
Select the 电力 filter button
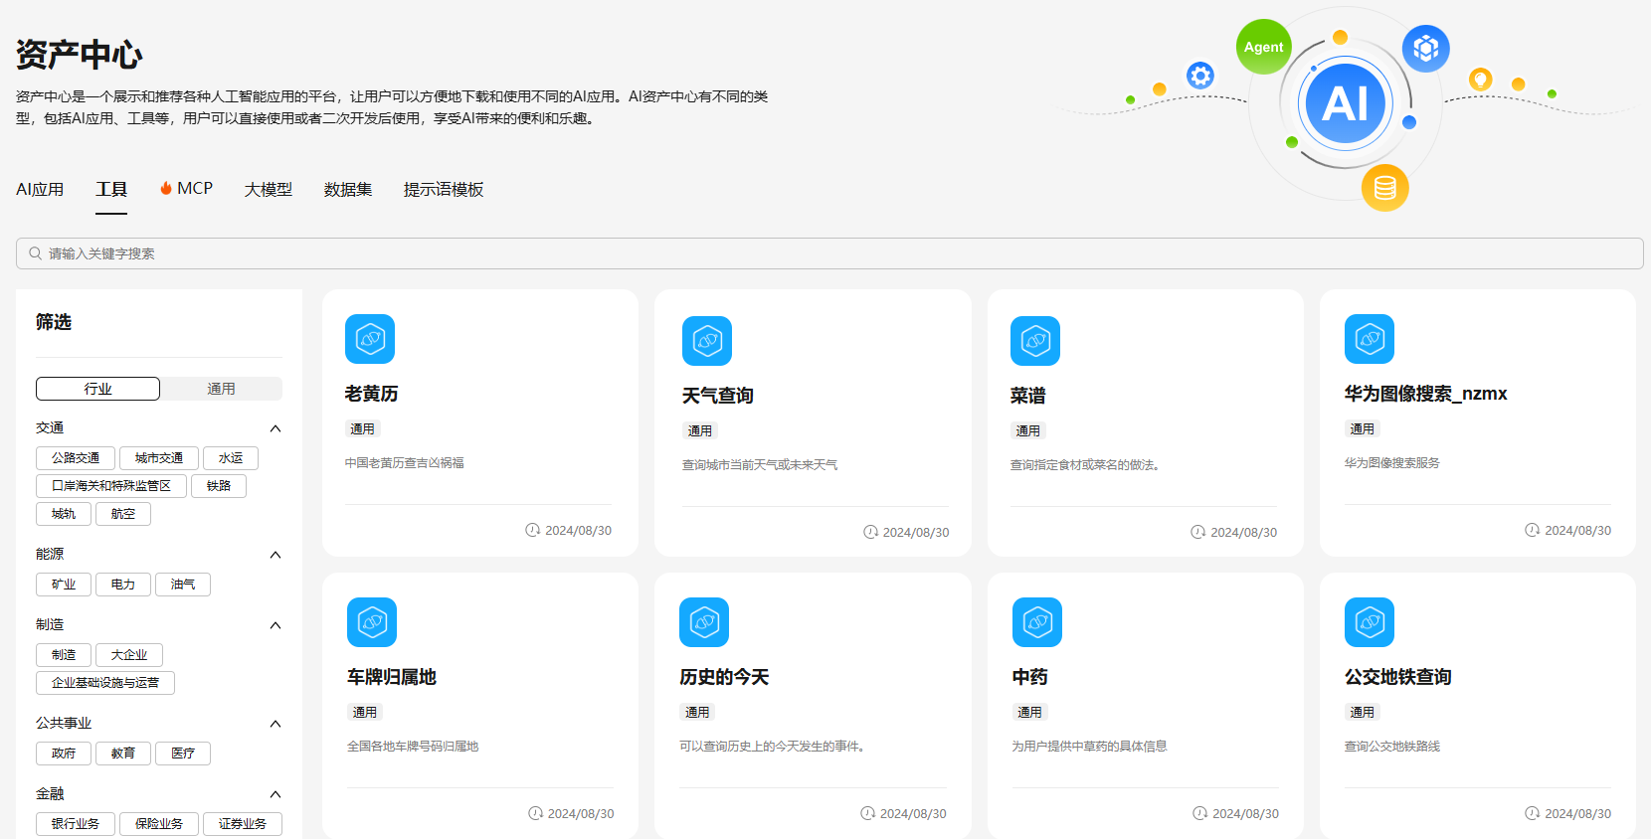pyautogui.click(x=123, y=585)
